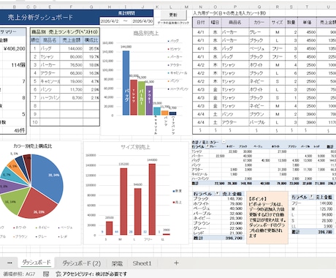Select 売上 legend entry in size chart

pos(177,203)
